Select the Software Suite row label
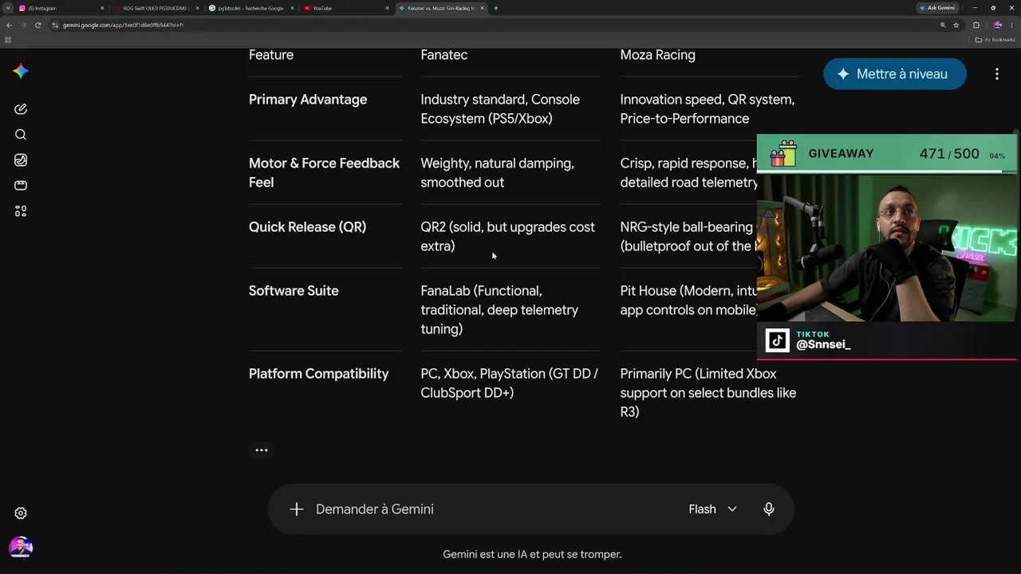The height and width of the screenshot is (574, 1021). [x=294, y=291]
